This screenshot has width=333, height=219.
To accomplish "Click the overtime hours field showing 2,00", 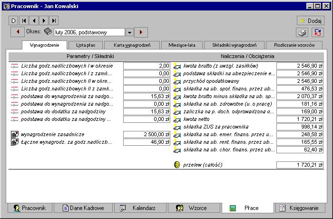I will 147,66.
